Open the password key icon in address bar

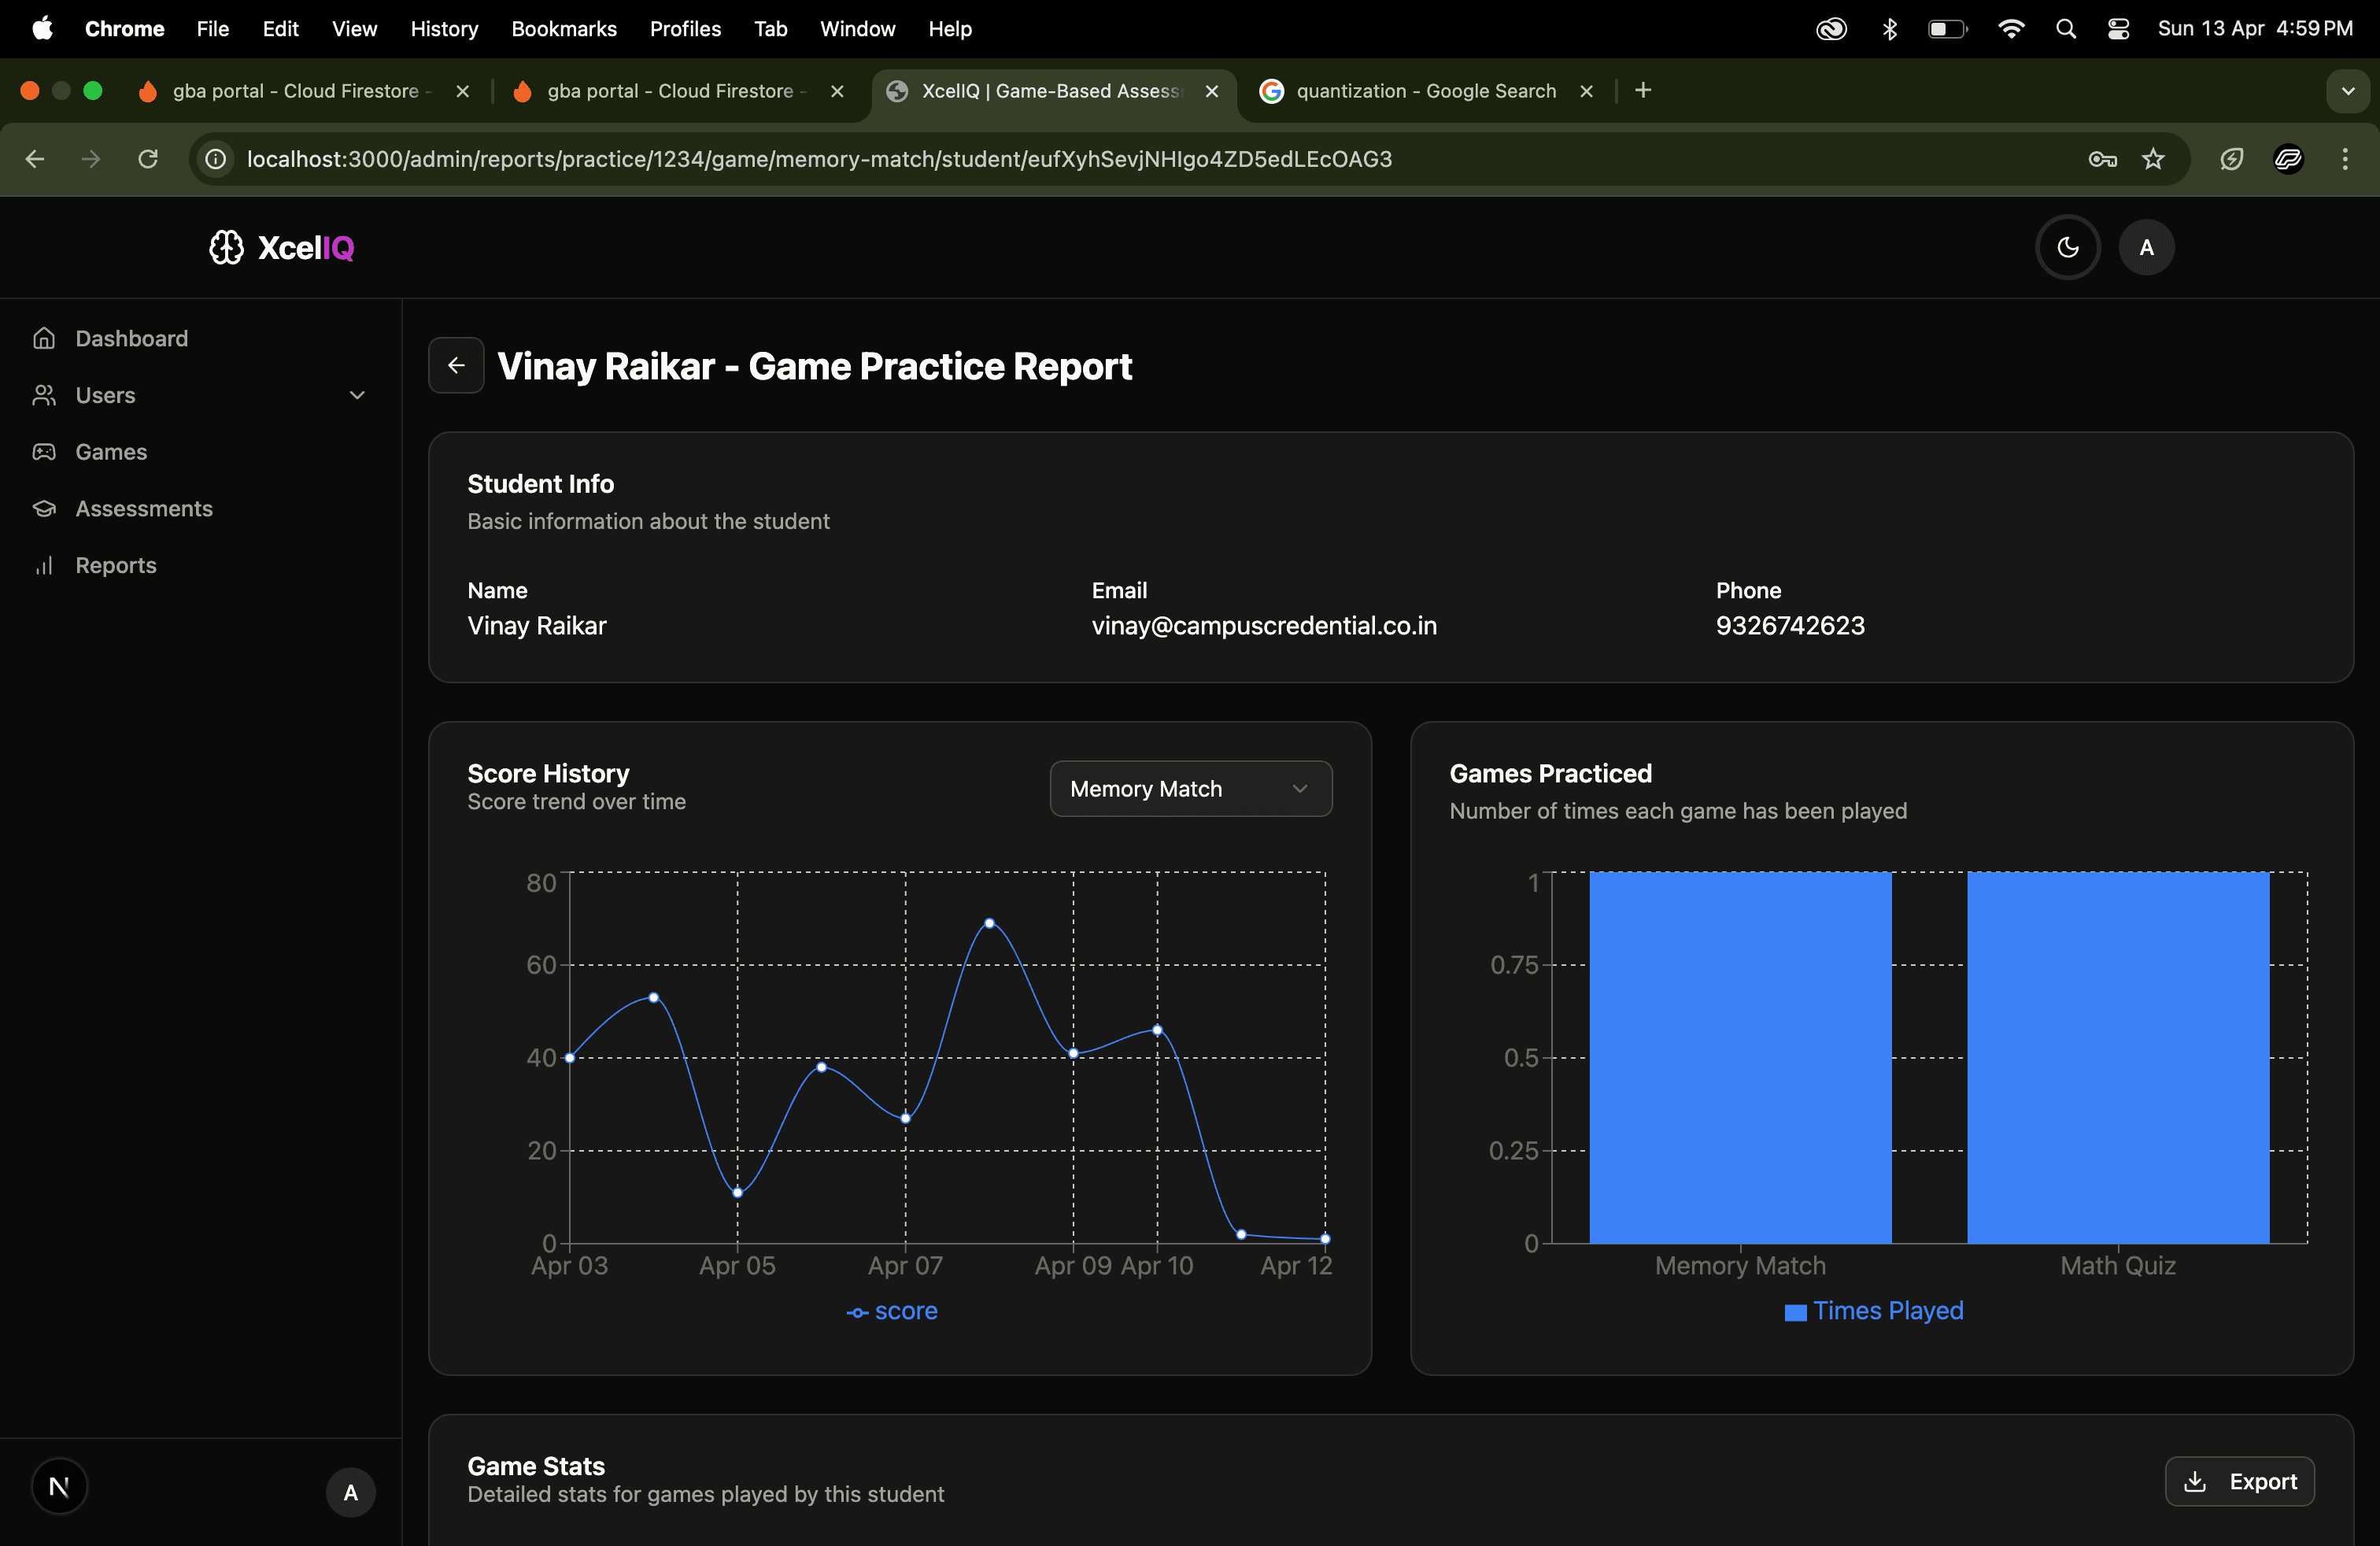[x=2102, y=159]
